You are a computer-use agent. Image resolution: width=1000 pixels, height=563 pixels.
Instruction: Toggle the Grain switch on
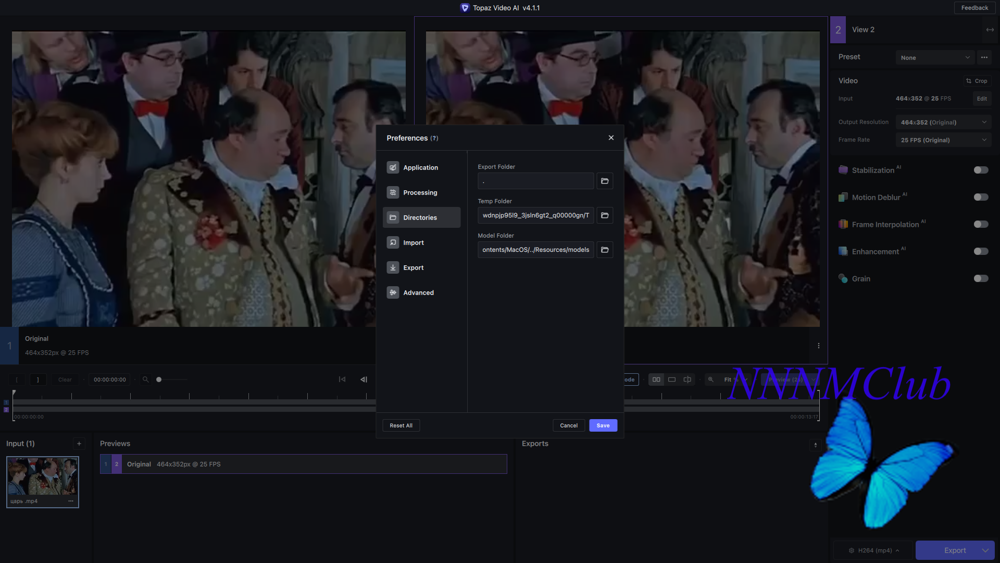[x=981, y=278]
